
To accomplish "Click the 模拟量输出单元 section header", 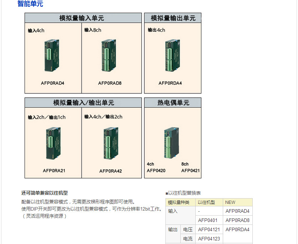I will tap(172, 17).
